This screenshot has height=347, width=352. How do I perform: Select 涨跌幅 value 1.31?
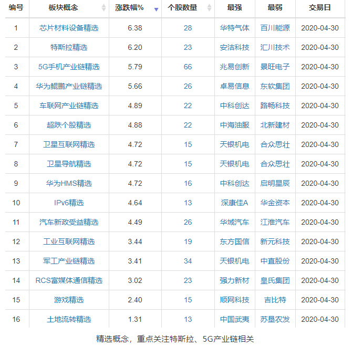pos(135,319)
